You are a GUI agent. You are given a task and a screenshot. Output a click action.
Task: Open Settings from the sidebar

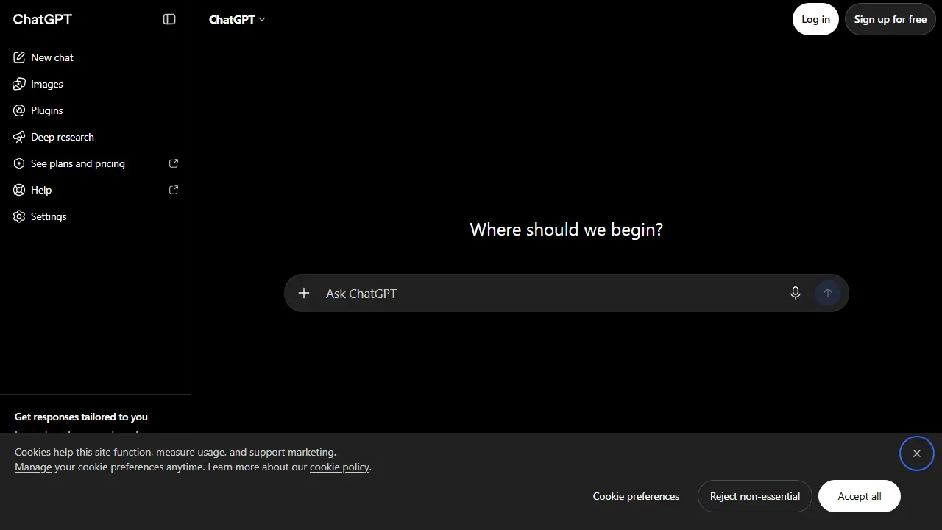click(x=96, y=216)
